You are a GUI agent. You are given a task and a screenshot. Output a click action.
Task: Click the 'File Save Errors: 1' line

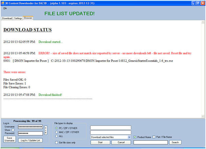(x=15, y=83)
